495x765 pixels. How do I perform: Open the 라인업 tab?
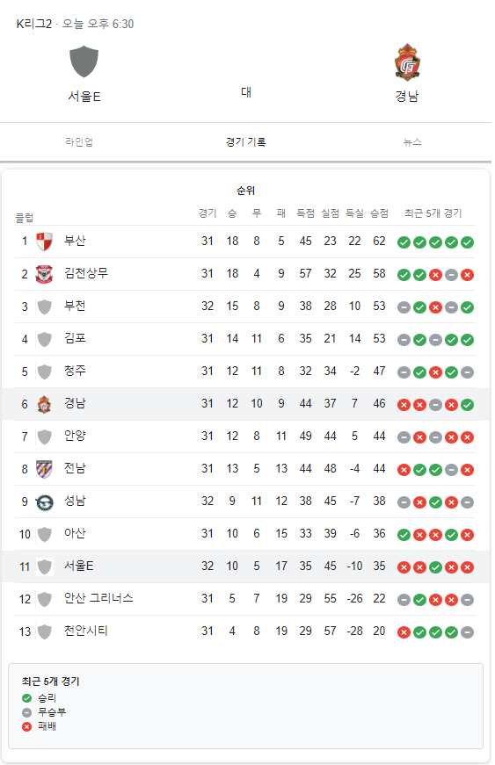[x=79, y=142]
